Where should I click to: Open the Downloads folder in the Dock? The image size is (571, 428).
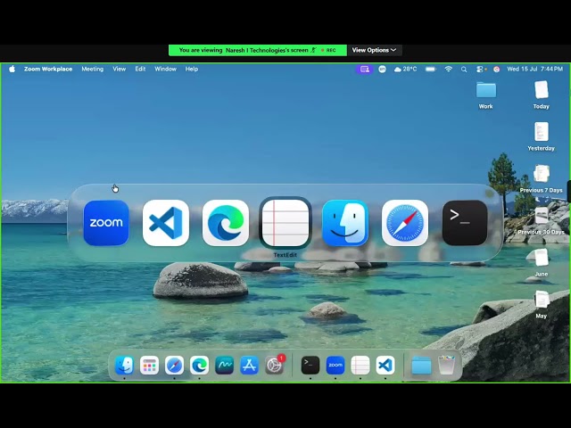(x=421, y=365)
